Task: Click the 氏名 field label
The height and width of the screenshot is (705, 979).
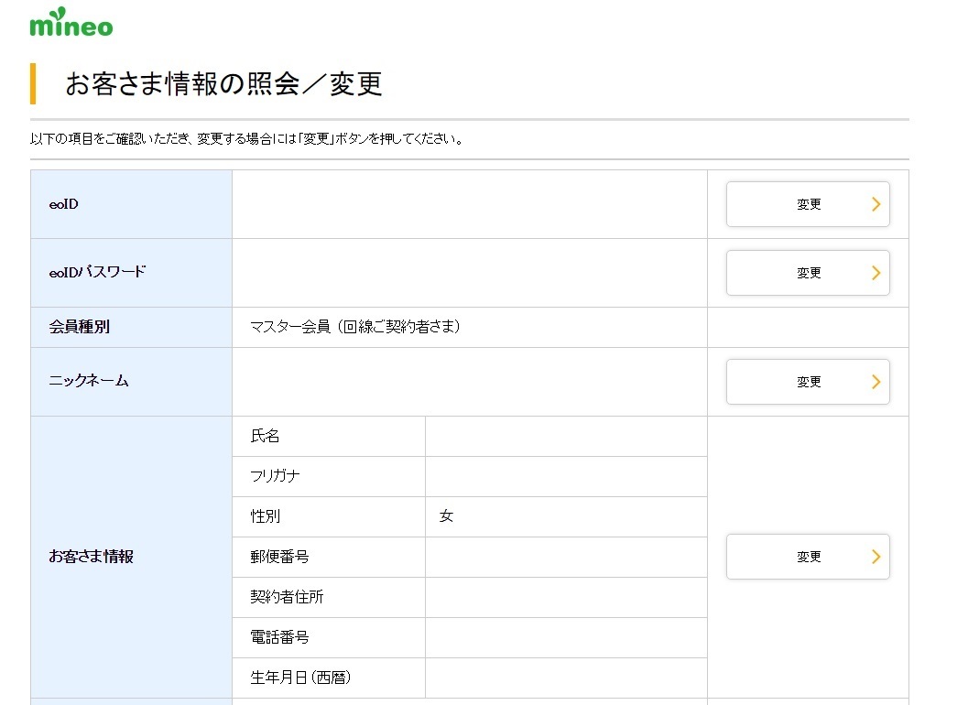Action: (266, 437)
